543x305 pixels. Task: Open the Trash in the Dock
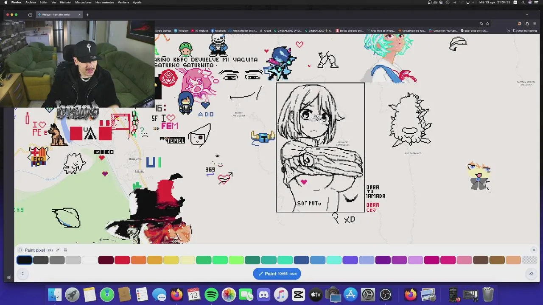488,294
